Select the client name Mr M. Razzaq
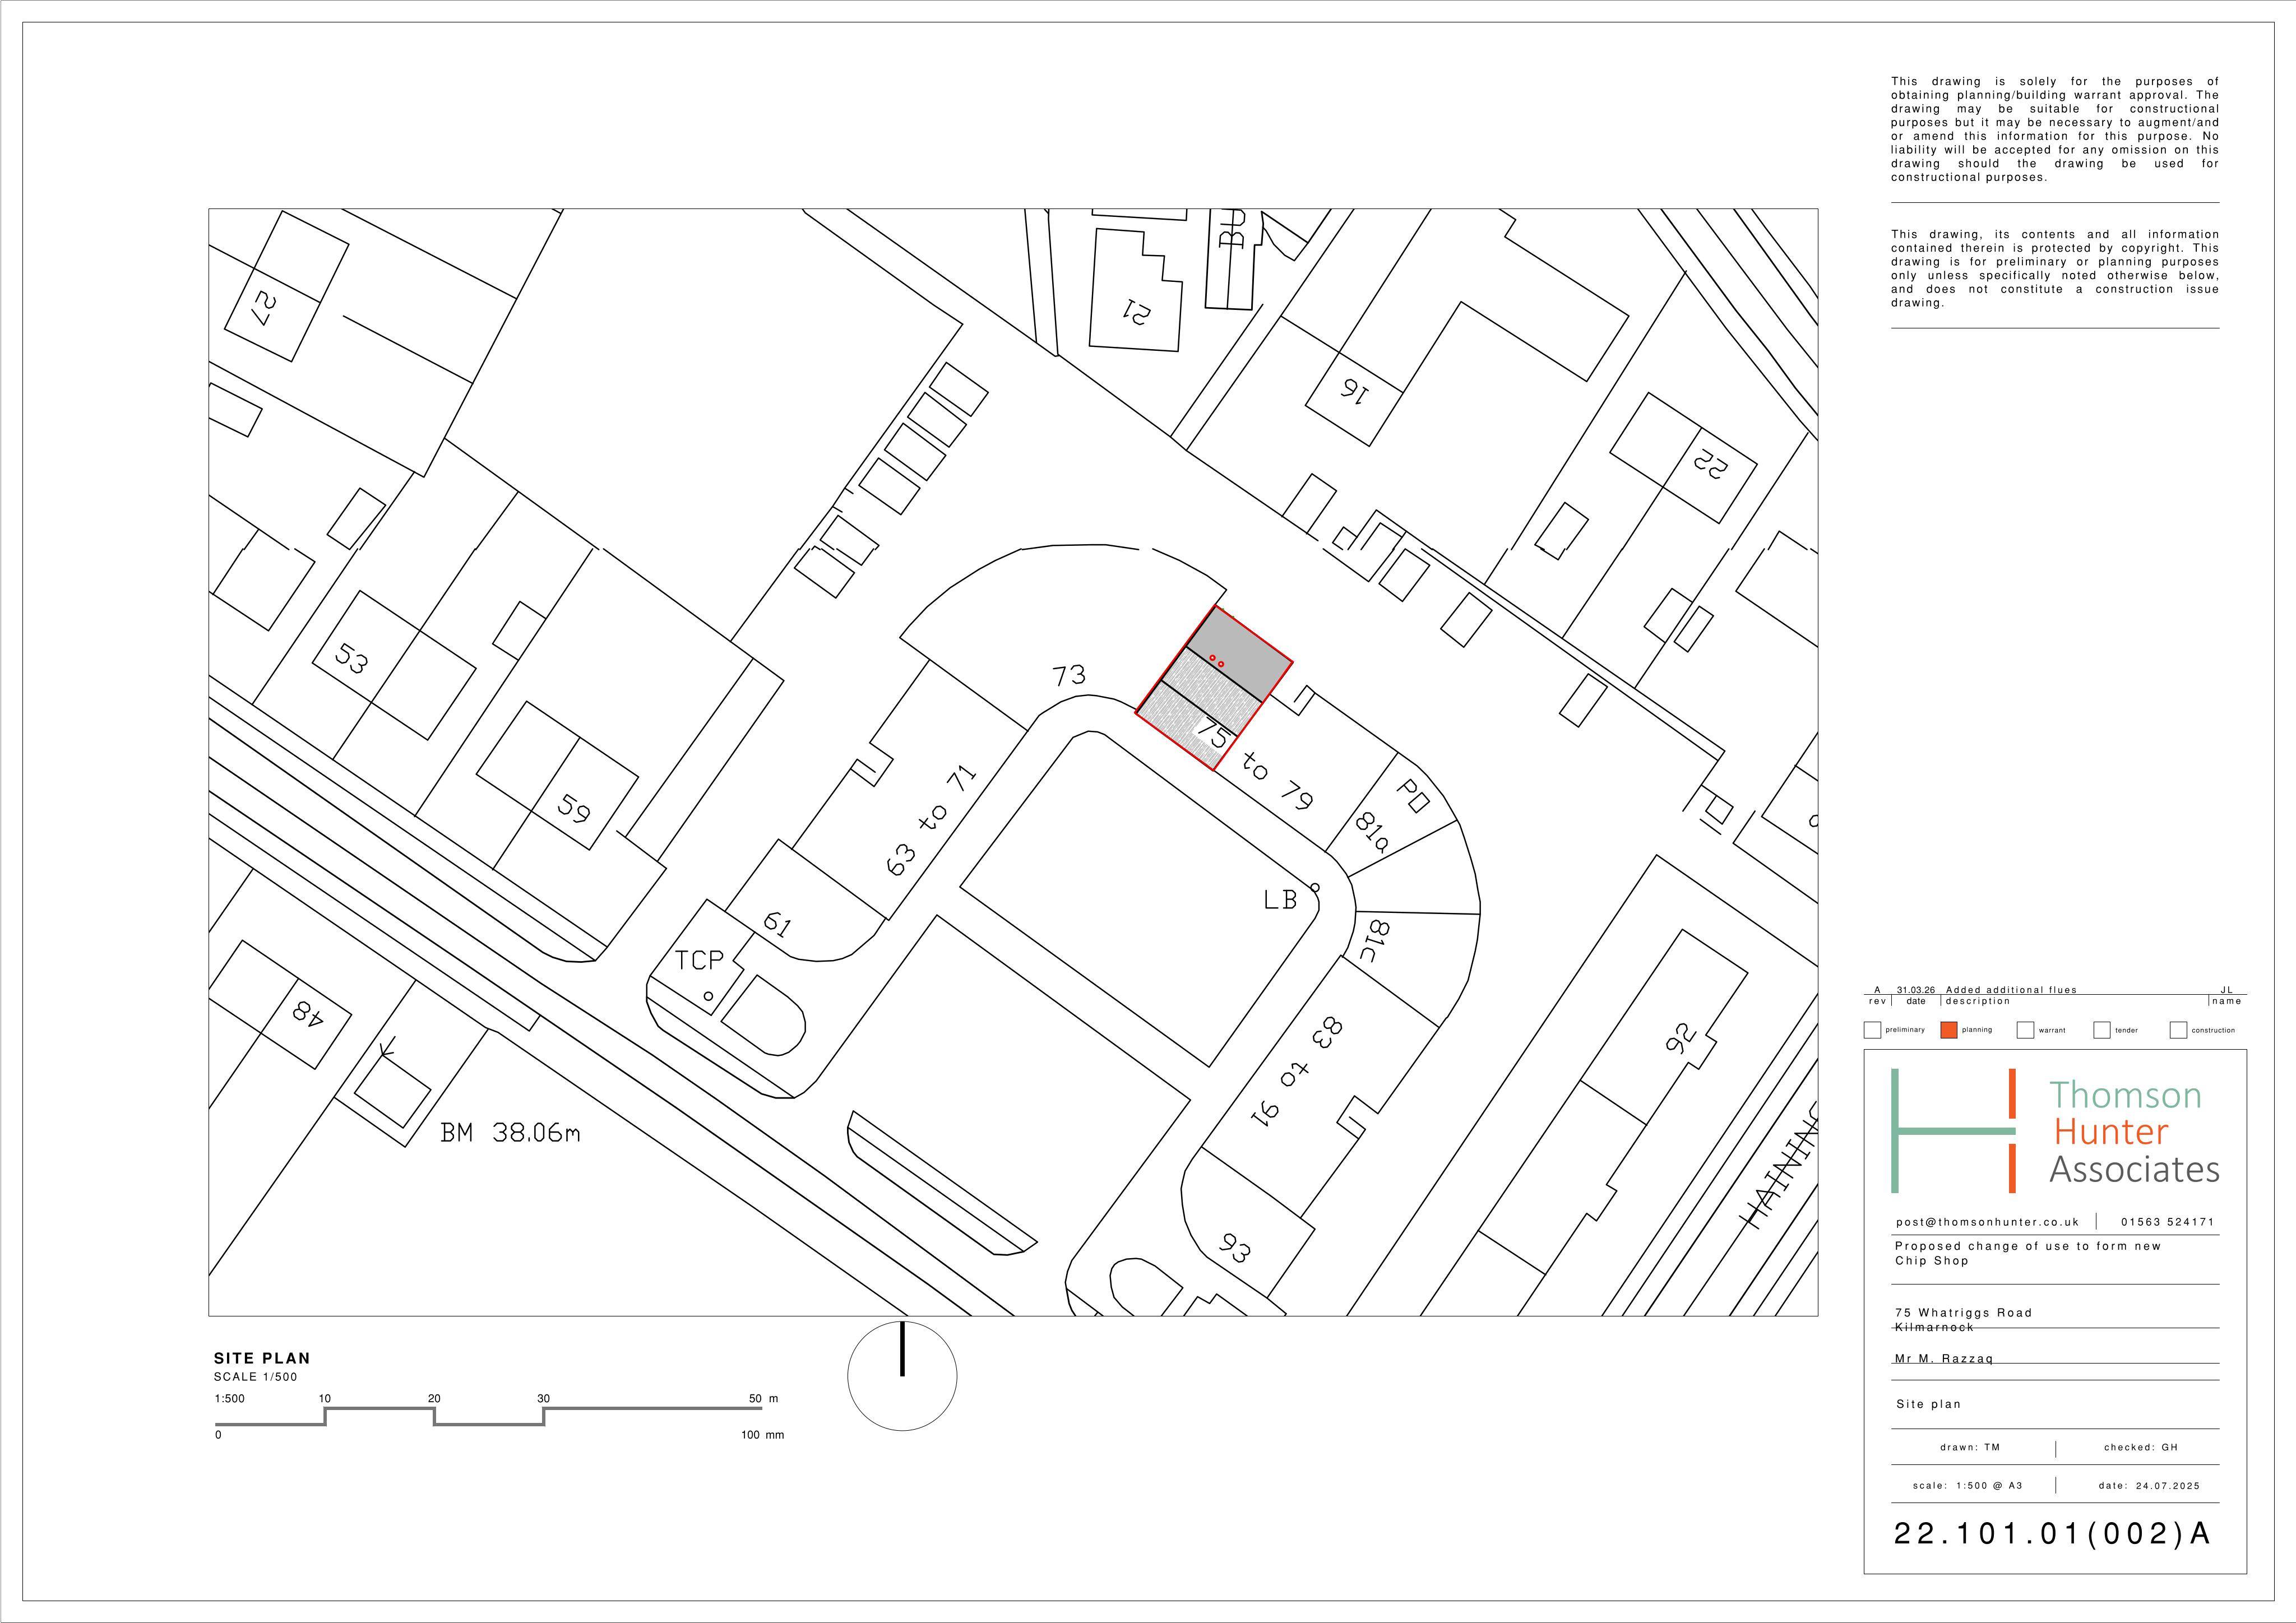Viewport: 2296px width, 1623px height. coord(1945,1359)
